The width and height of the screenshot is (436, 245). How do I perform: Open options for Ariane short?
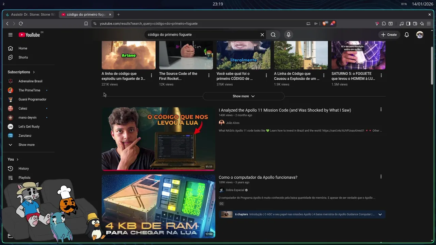click(151, 76)
